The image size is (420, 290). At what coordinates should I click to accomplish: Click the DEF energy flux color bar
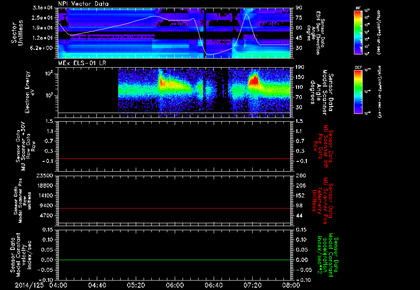(358, 92)
